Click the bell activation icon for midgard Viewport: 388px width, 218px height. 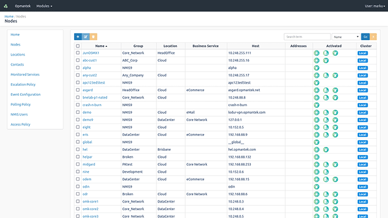pos(335,164)
